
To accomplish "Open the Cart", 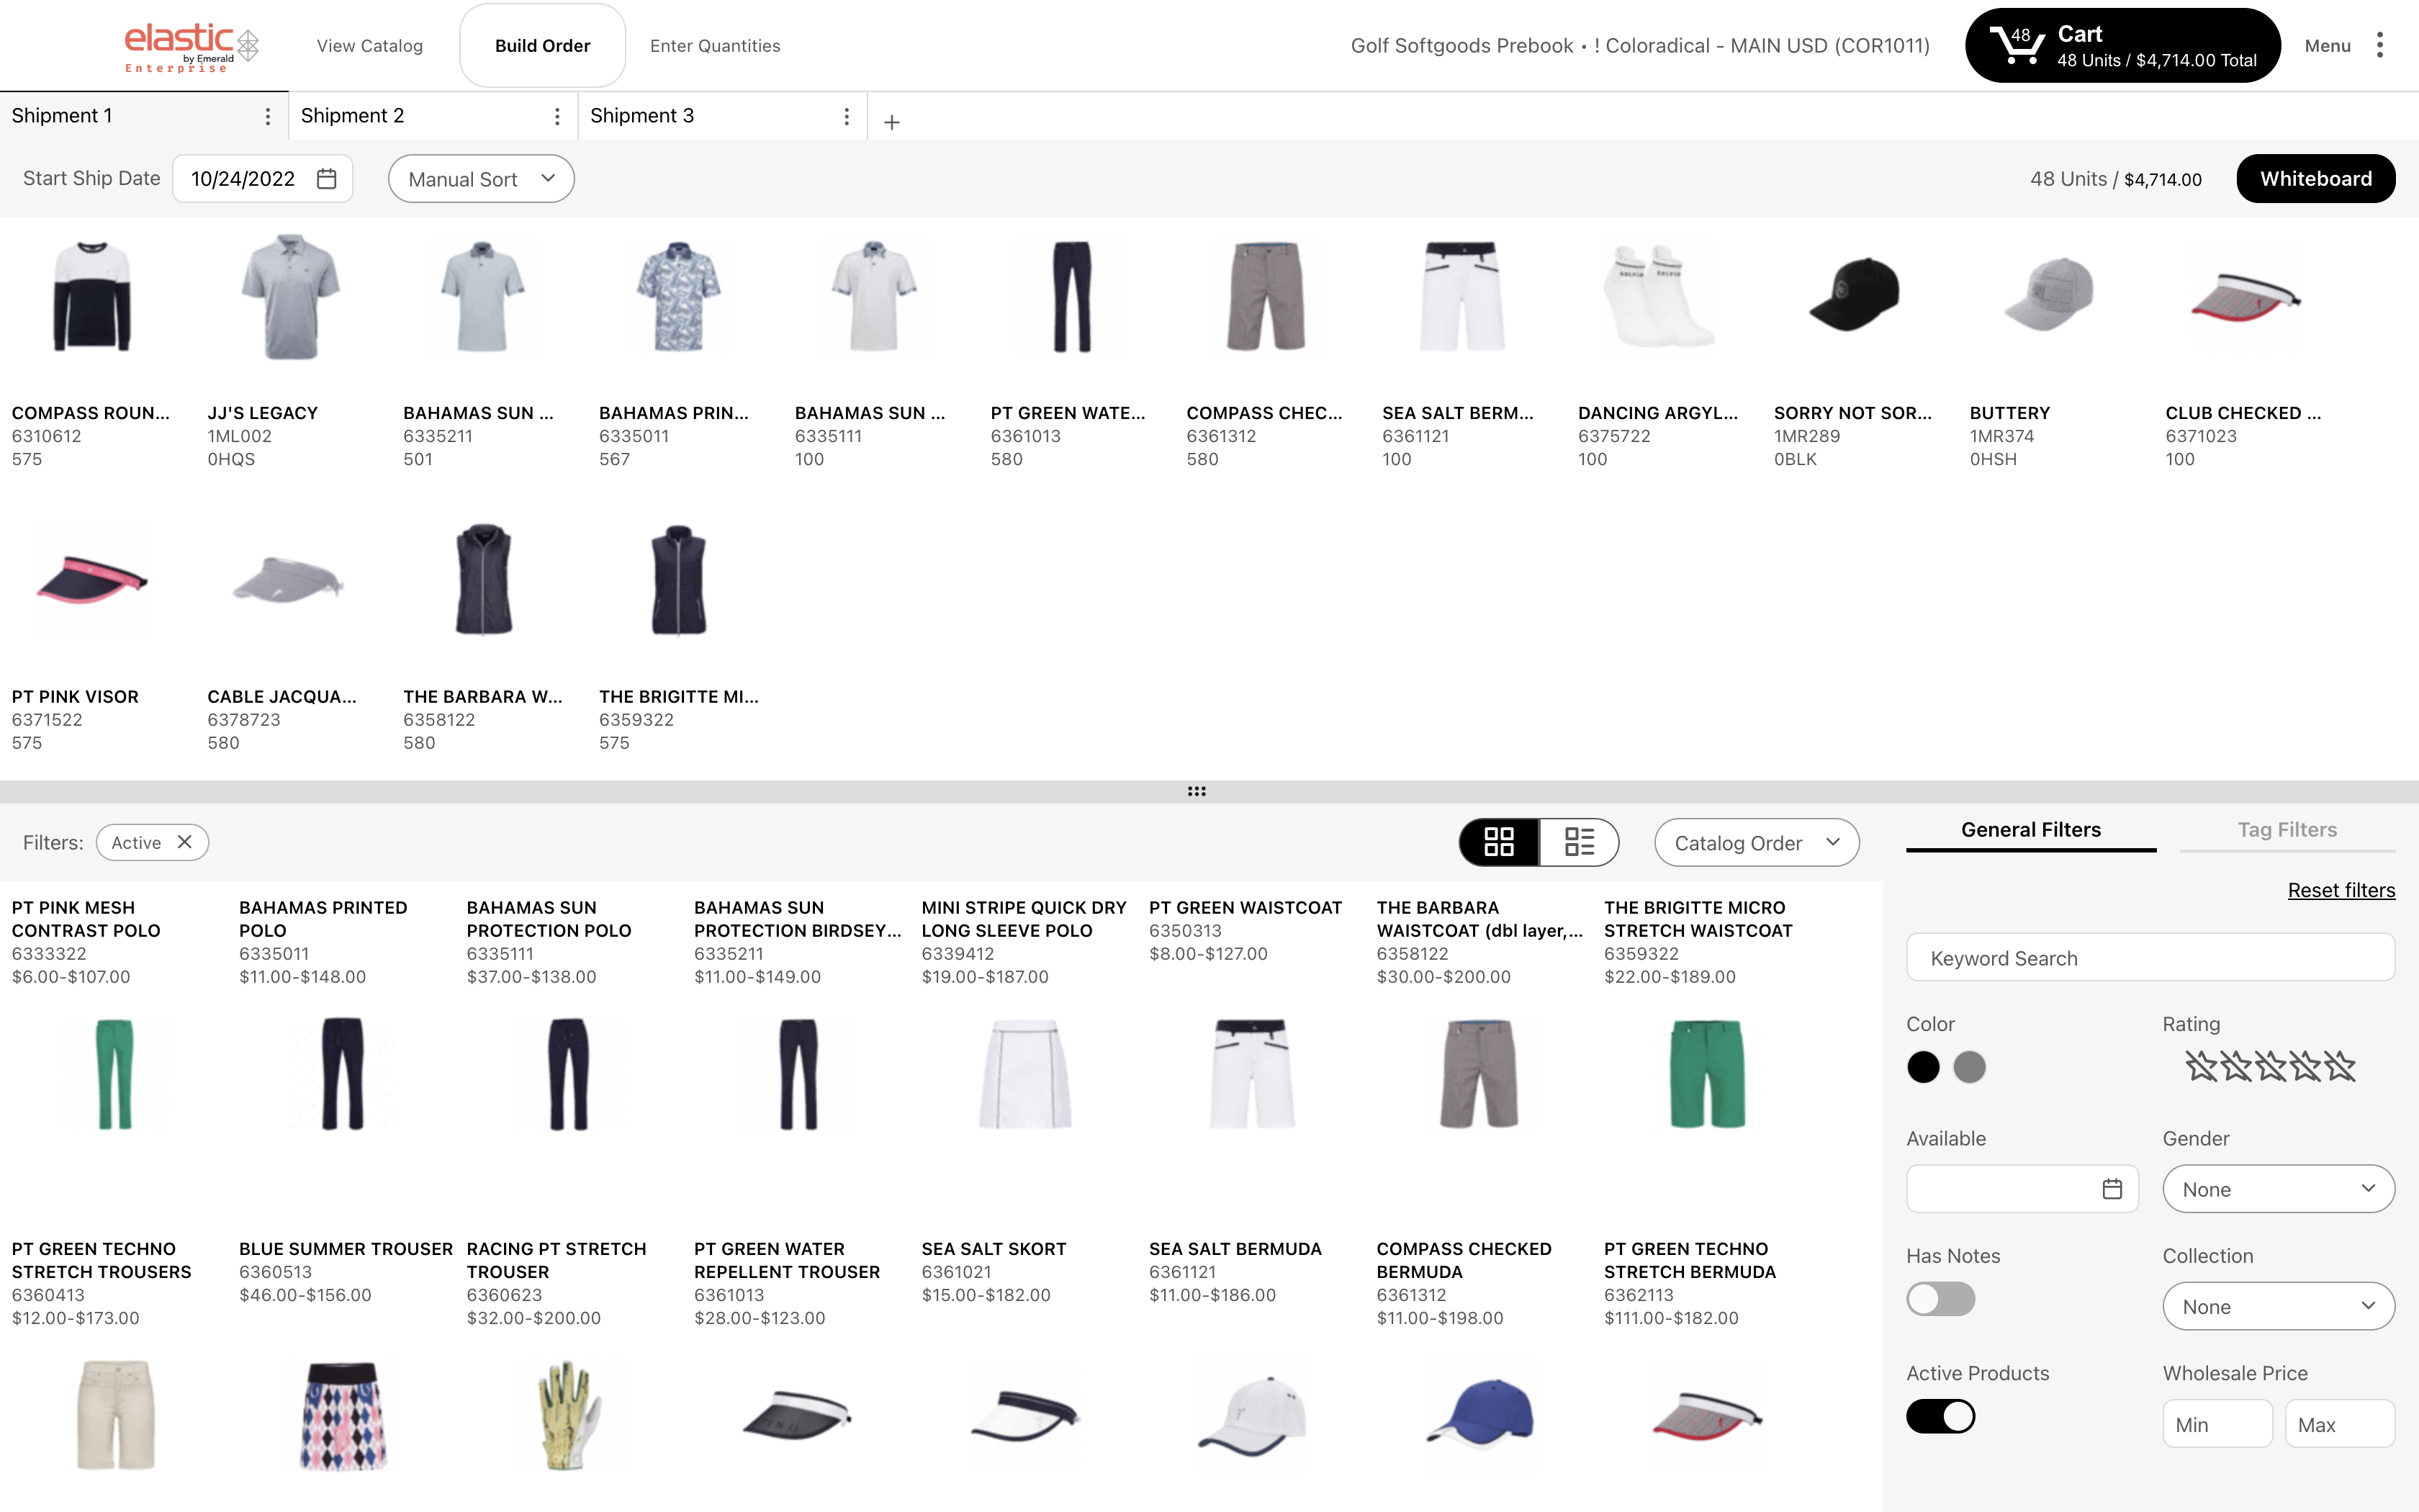I will 2121,45.
